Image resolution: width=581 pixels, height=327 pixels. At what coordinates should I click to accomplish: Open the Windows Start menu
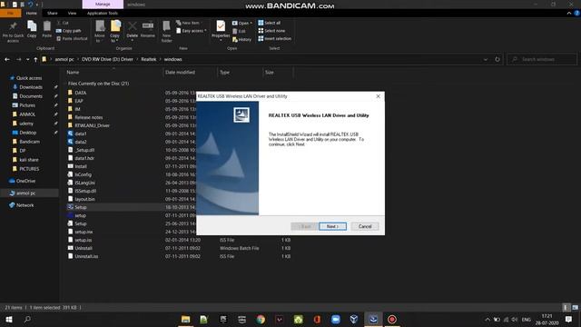coord(9,319)
